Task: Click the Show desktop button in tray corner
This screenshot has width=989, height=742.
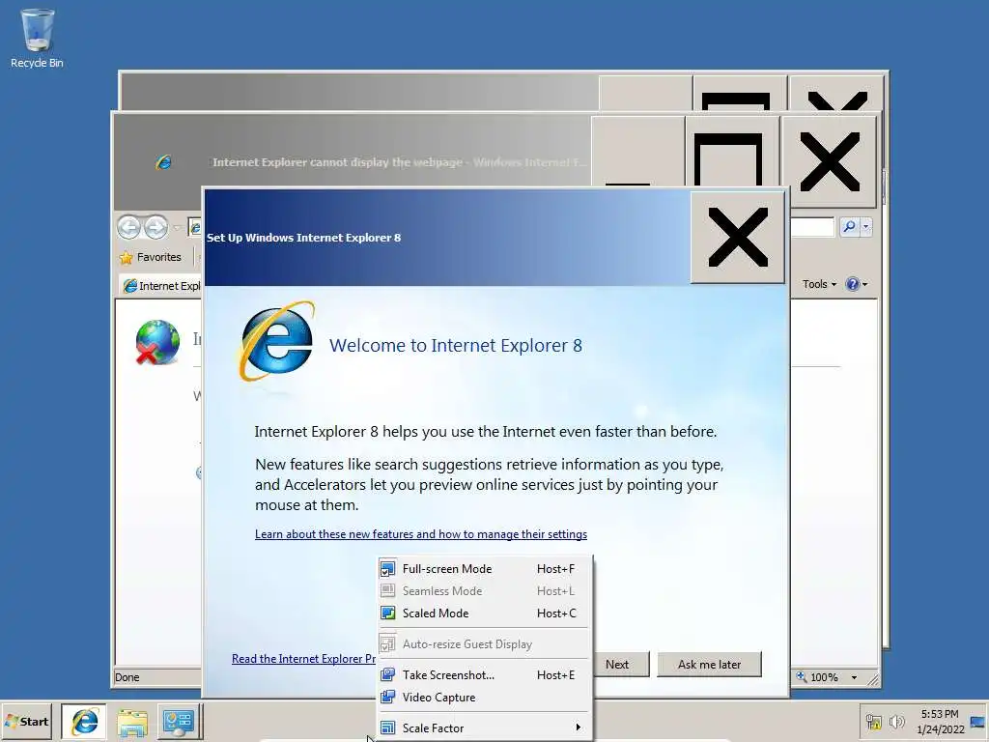Action: click(978, 722)
